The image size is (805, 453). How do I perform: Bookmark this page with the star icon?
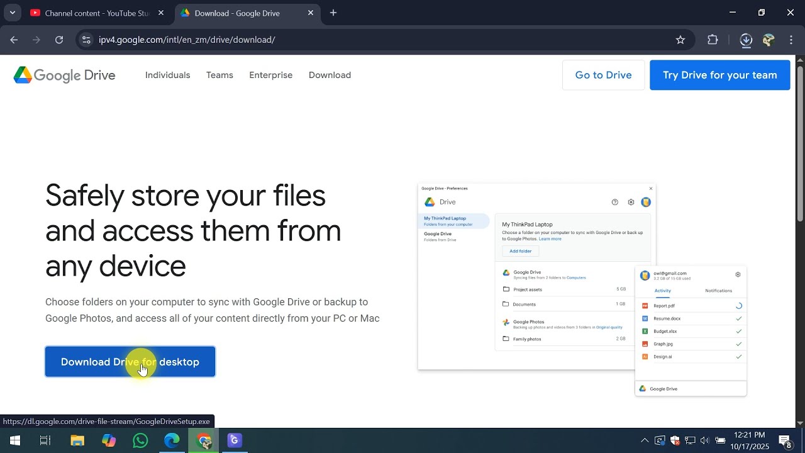[680, 40]
